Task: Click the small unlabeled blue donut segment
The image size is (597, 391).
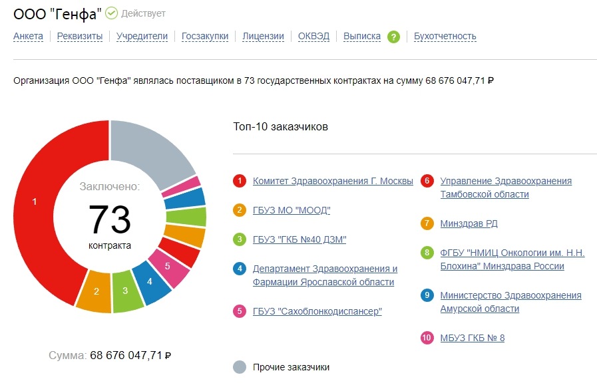Action: pos(185,199)
